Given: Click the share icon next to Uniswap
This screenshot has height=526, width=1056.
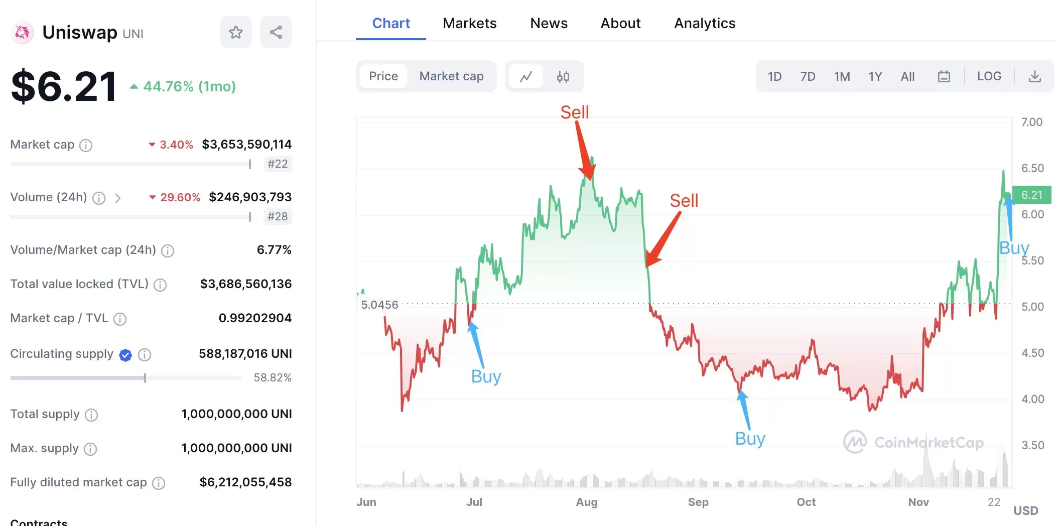Looking at the screenshot, I should 276,33.
